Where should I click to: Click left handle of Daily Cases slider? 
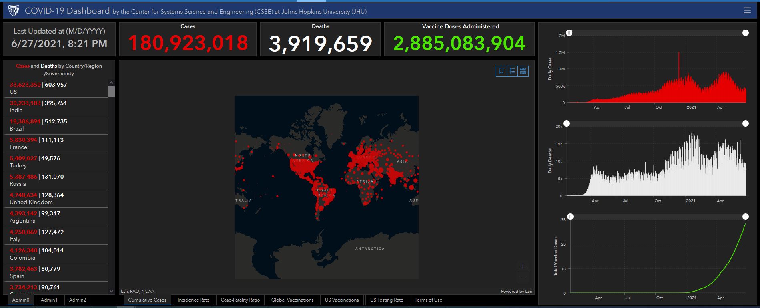point(569,33)
